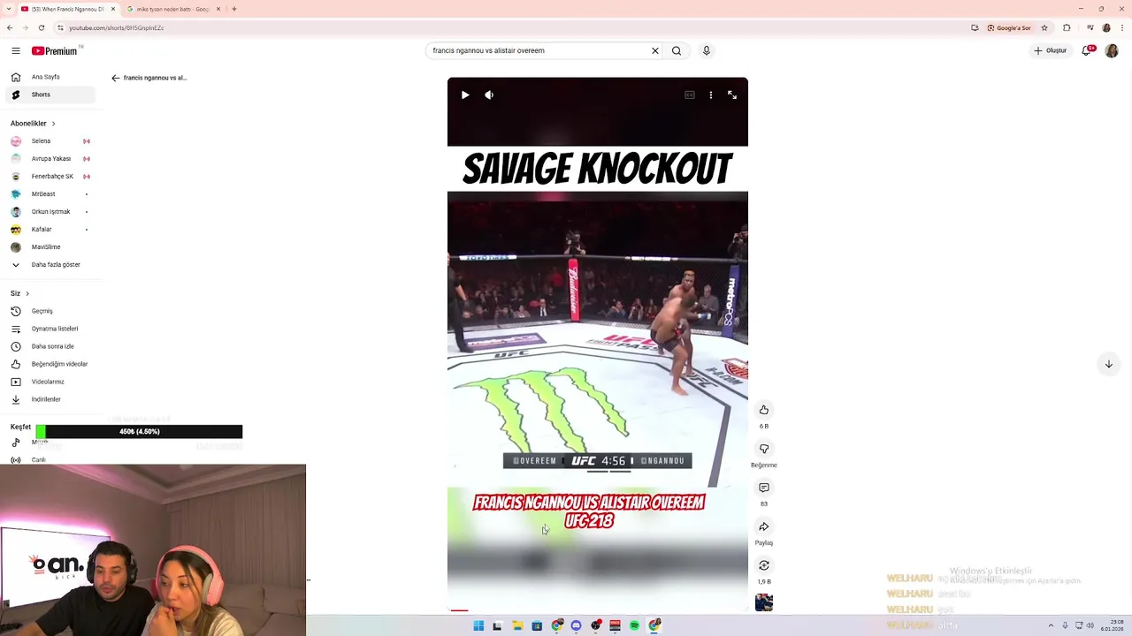The width and height of the screenshot is (1132, 636).
Task: Open the Windows Start menu
Action: pyautogui.click(x=478, y=625)
